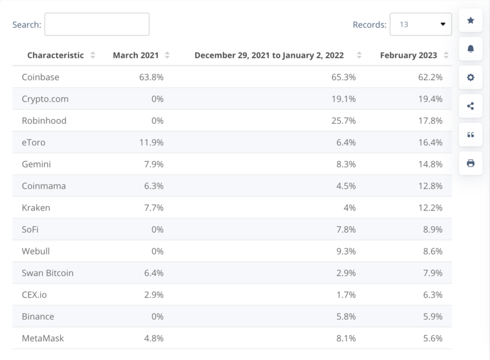Click the February 2023 column header
The height and width of the screenshot is (360, 490).
point(409,55)
